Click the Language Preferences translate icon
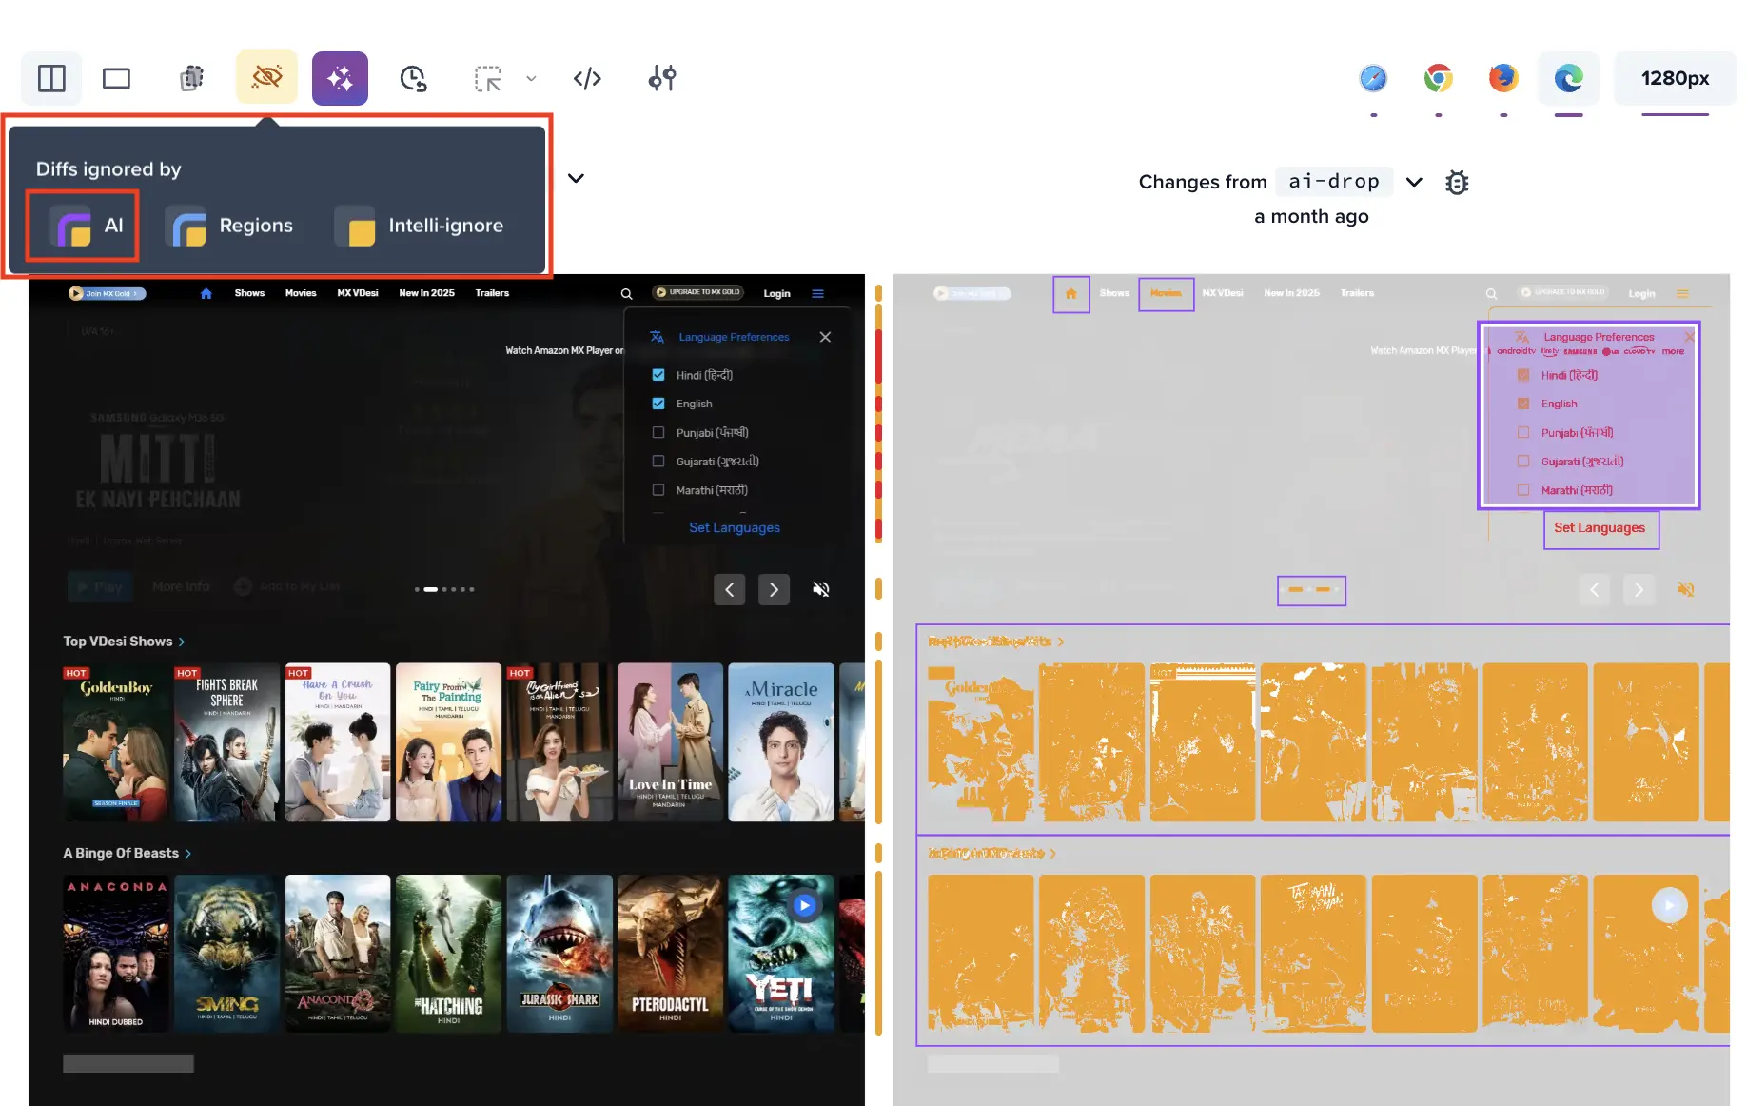The height and width of the screenshot is (1106, 1747). (657, 337)
